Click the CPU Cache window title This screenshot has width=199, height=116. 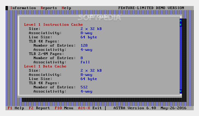[98, 16]
